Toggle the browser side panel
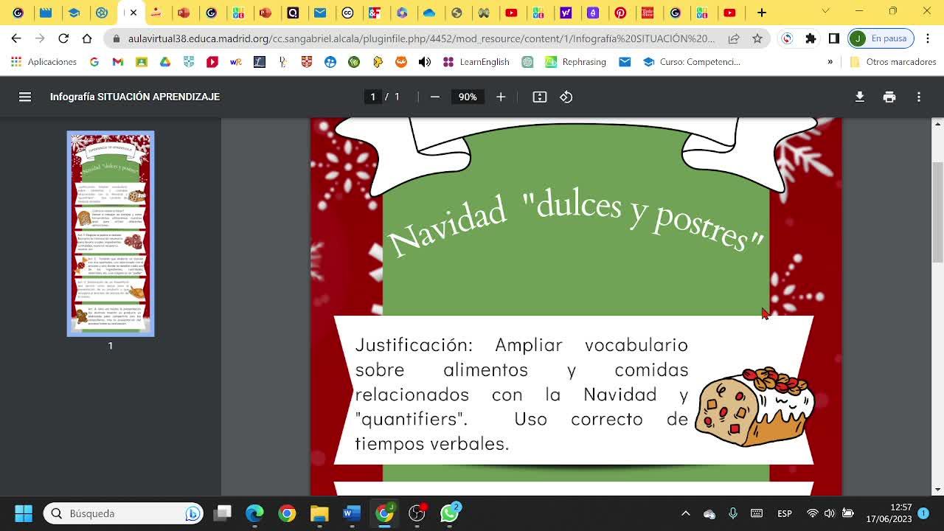 click(x=834, y=38)
